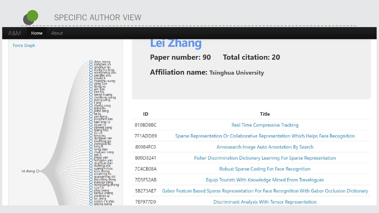
Task: Open the Force Graph link
Action: [24, 45]
